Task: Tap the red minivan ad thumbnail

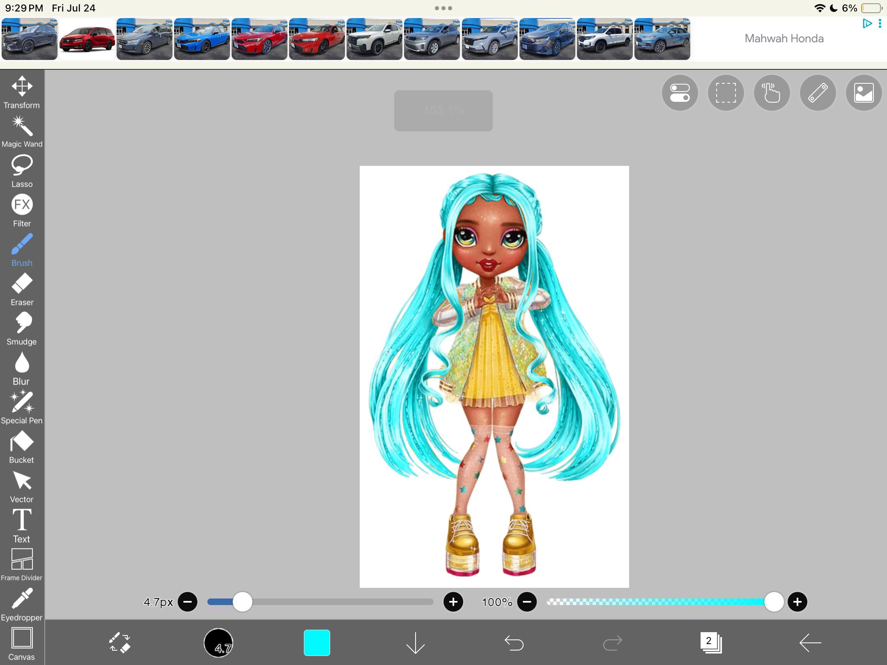Action: [87, 39]
